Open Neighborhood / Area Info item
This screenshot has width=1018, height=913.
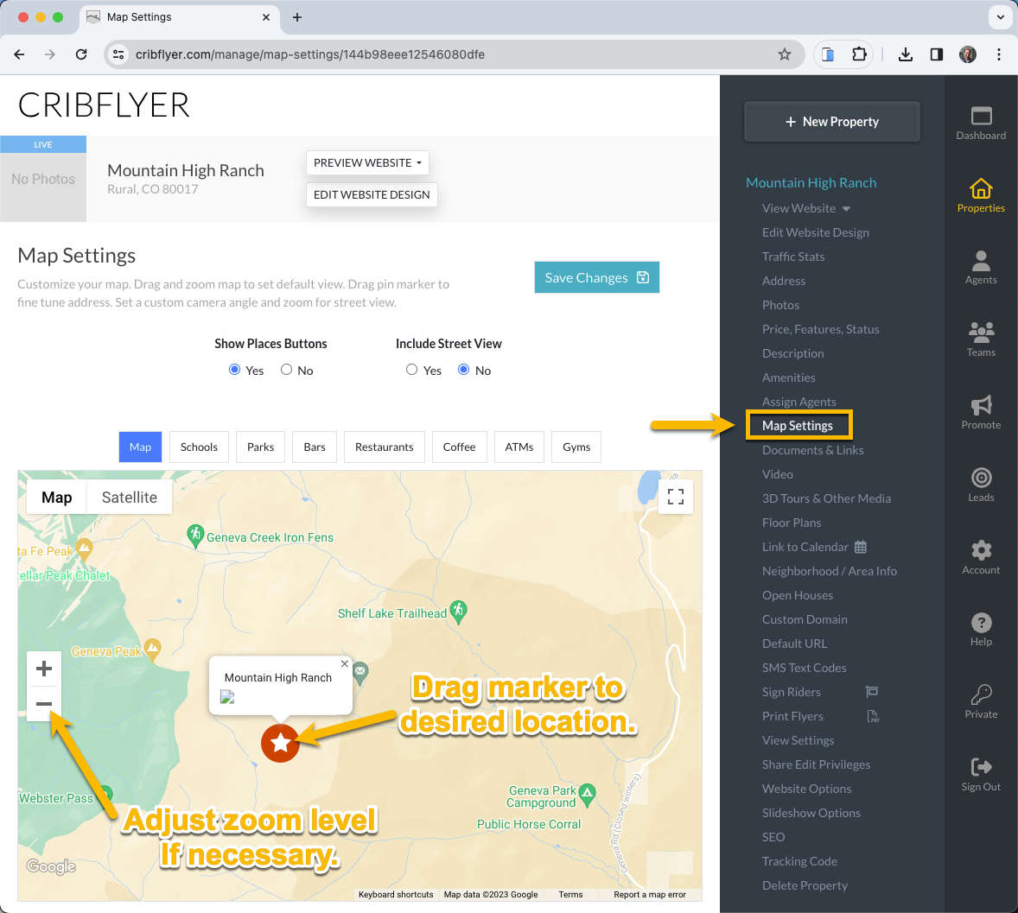(829, 570)
